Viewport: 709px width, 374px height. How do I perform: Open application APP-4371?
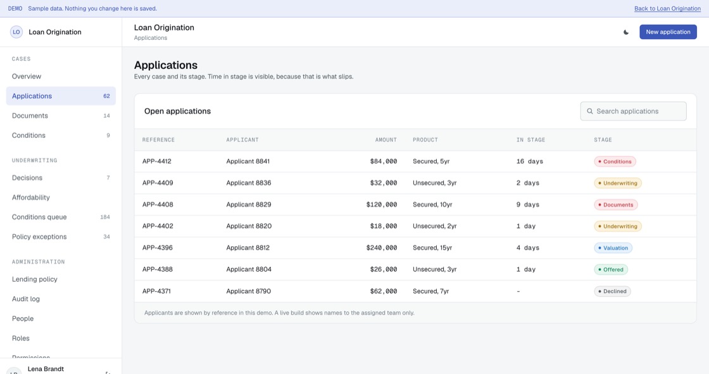(x=156, y=291)
